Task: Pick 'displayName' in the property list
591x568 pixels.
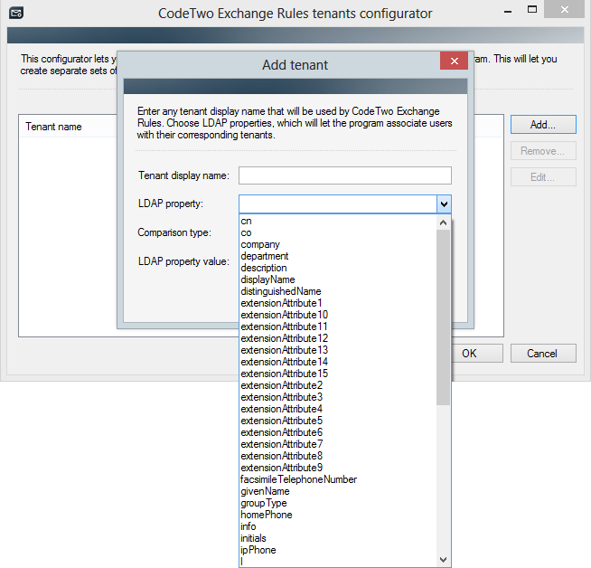Action: click(x=338, y=279)
